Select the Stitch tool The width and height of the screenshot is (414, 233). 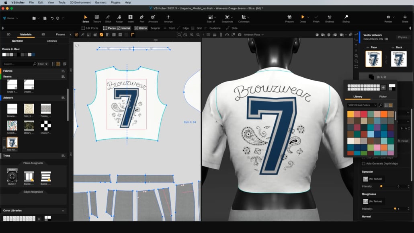click(108, 19)
